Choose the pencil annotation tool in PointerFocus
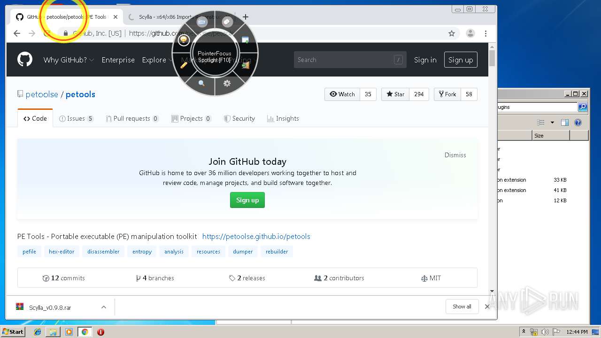The width and height of the screenshot is (601, 338). pos(184,65)
